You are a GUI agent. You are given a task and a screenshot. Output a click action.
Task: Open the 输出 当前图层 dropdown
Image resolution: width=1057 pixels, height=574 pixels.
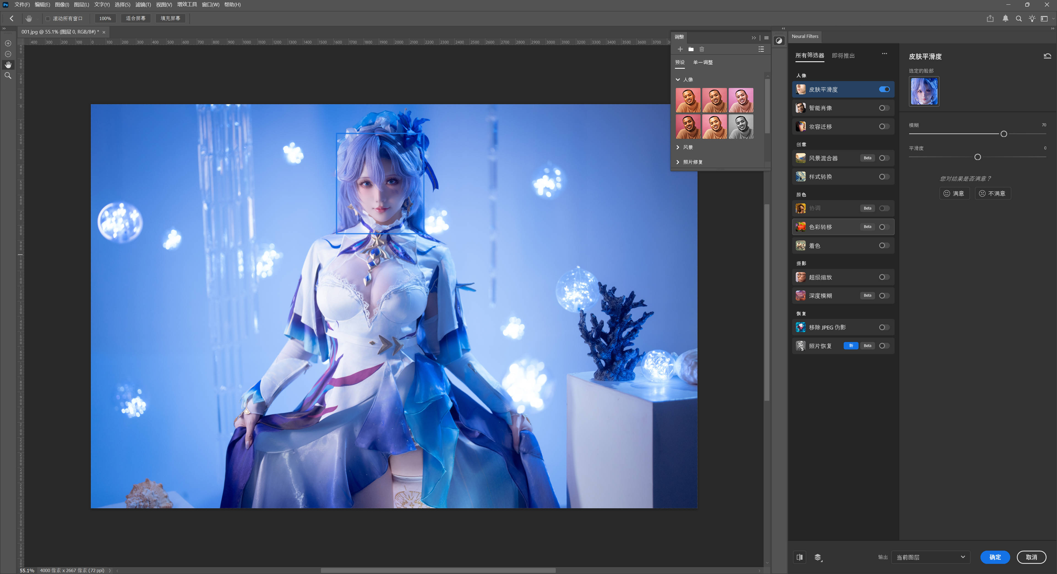[x=931, y=557]
